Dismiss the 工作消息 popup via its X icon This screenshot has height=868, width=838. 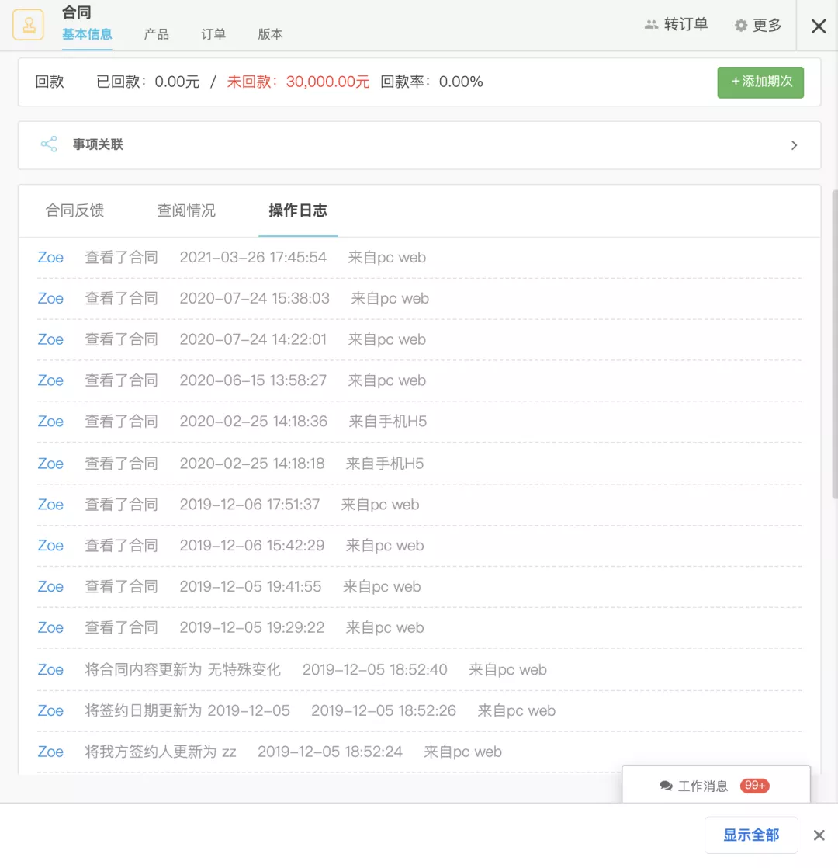pos(819,835)
